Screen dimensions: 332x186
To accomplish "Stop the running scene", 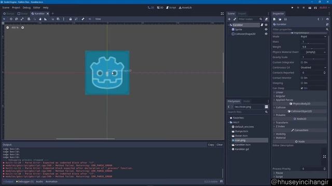I will click(303, 8).
